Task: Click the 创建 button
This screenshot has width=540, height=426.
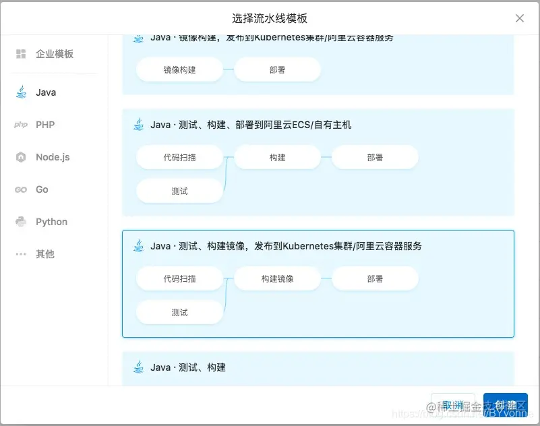Action: [506, 404]
